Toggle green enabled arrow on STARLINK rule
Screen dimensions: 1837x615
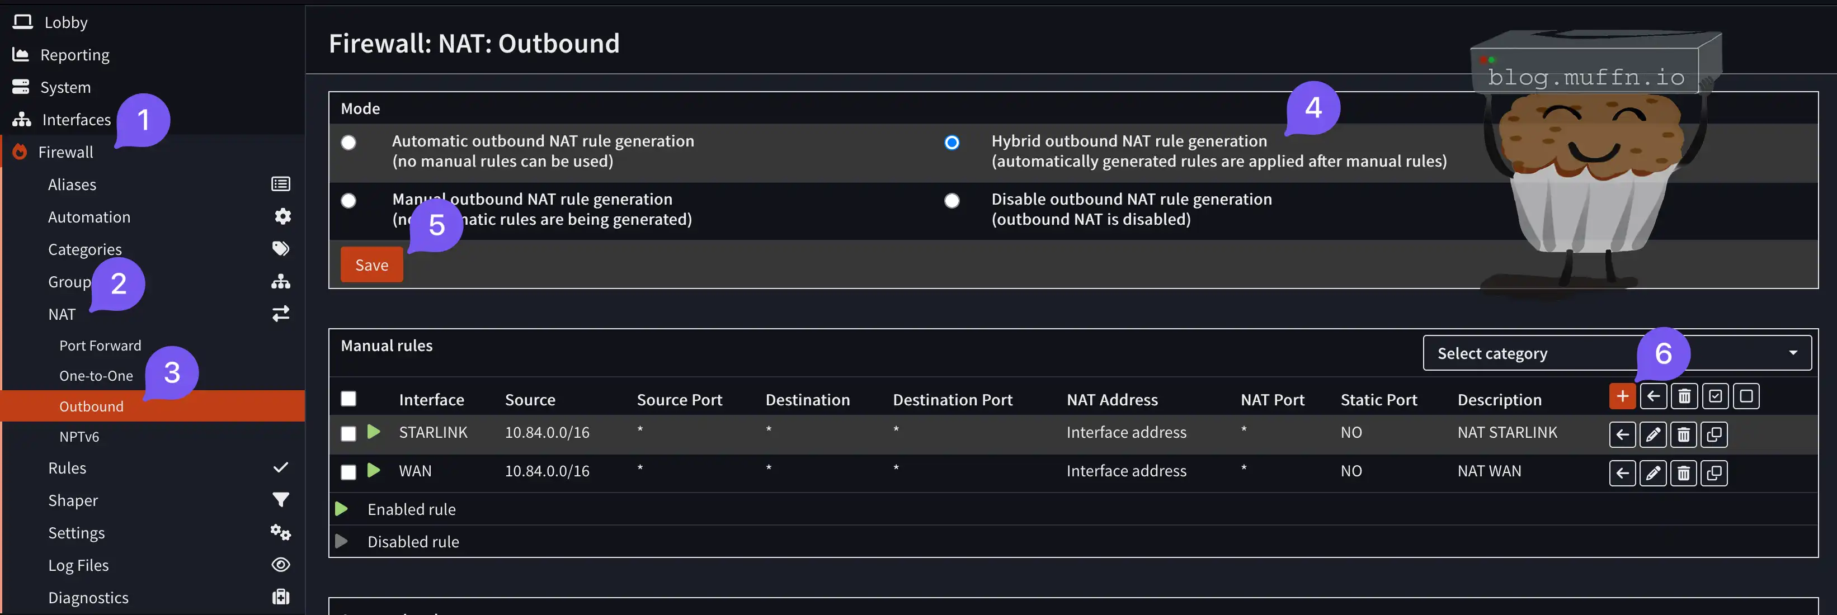pos(373,432)
